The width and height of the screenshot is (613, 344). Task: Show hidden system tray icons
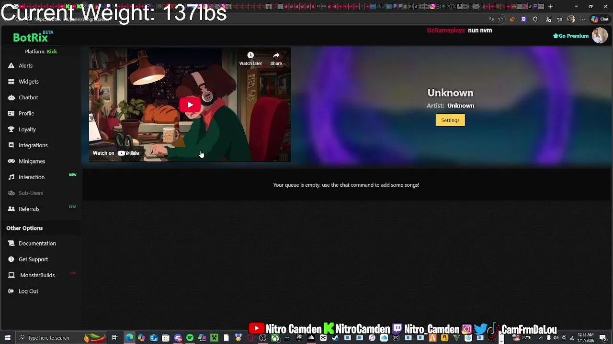point(541,338)
